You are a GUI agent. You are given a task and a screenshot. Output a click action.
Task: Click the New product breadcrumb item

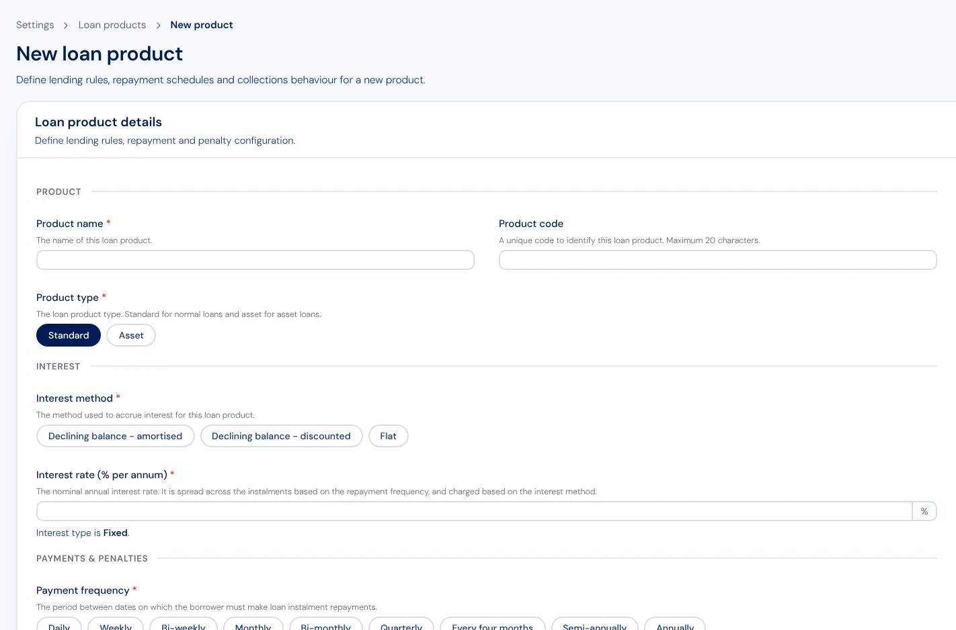point(202,25)
